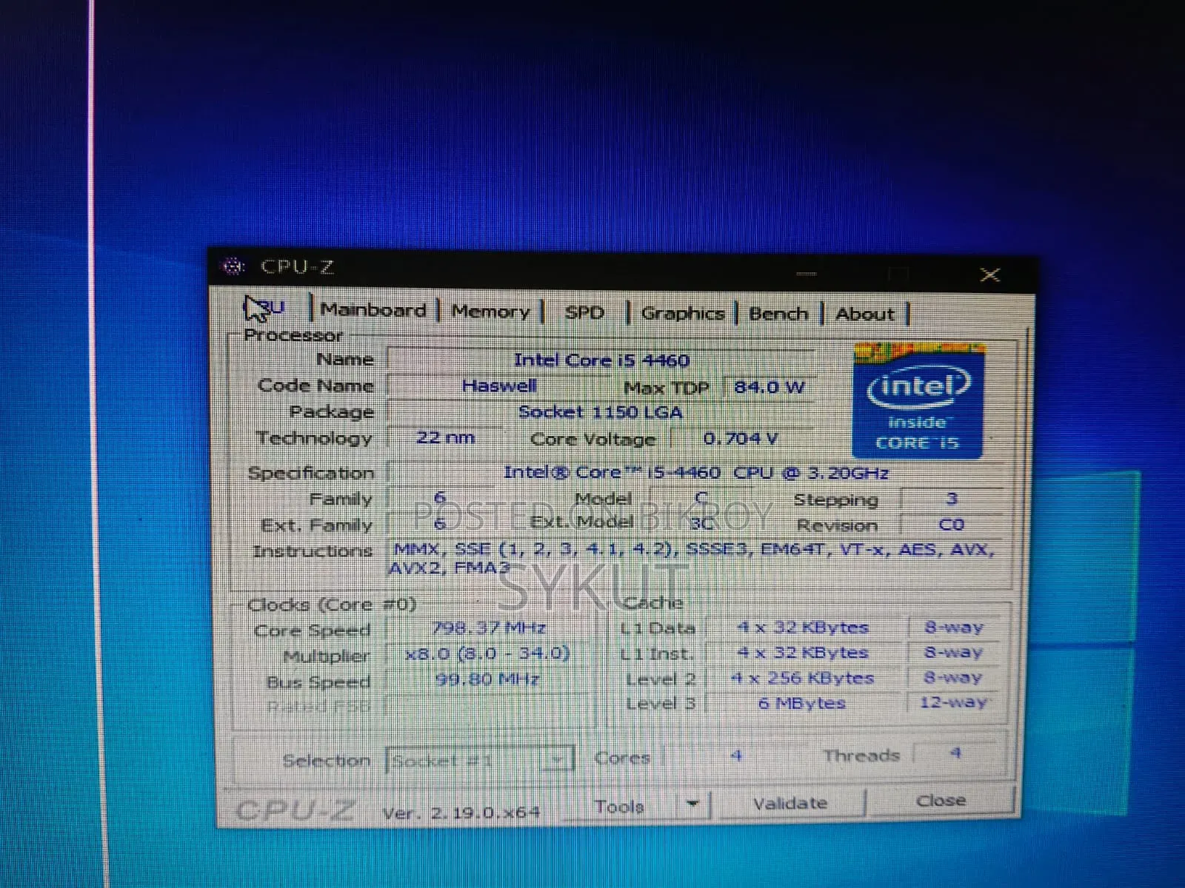1185x888 pixels.
Task: Expand the Tools dropdown arrow
Action: (692, 804)
